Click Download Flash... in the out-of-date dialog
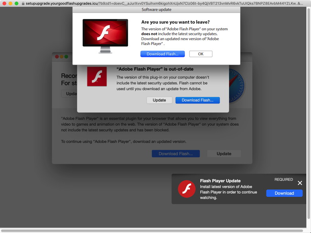 pyautogui.click(x=197, y=100)
